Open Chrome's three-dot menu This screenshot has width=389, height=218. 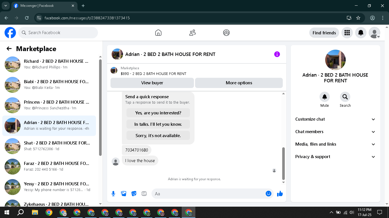[x=383, y=18]
